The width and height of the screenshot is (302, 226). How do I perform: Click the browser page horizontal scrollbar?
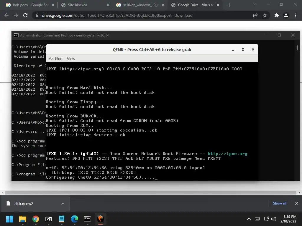pos(150,192)
